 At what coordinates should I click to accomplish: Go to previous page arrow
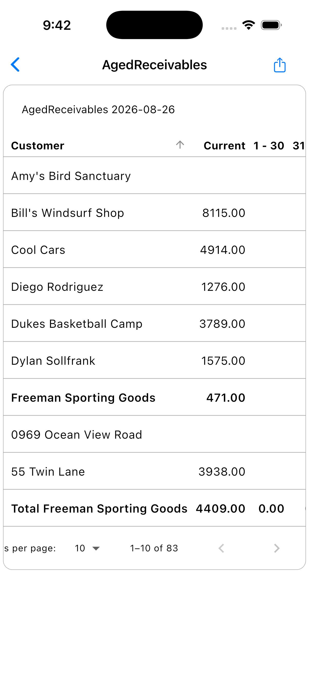tap(221, 548)
